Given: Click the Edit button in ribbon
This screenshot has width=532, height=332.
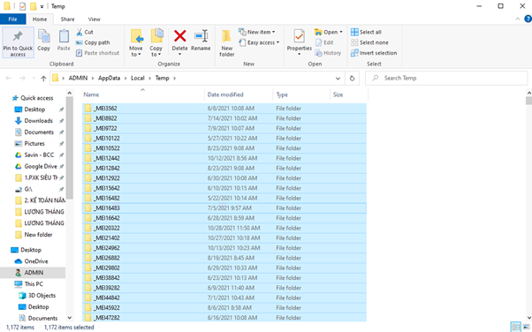Looking at the screenshot, I should (x=324, y=42).
